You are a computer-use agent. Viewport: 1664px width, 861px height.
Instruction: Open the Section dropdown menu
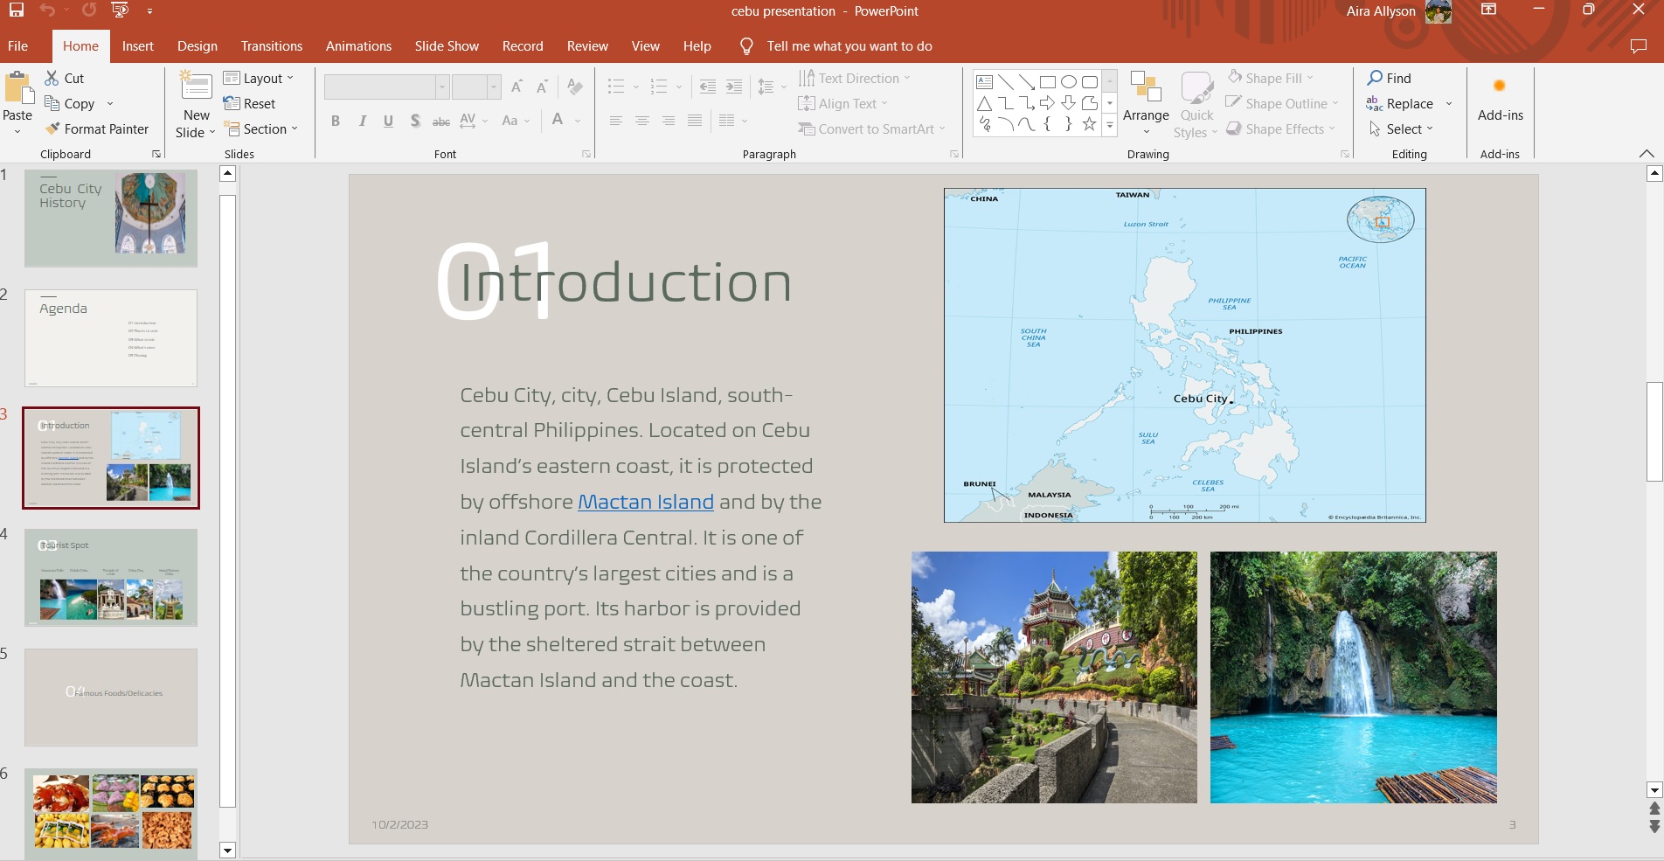point(261,128)
